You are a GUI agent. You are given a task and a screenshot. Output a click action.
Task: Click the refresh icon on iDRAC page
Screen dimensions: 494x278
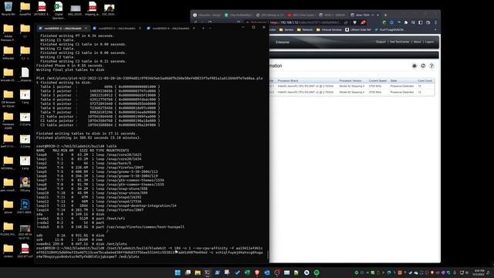tap(423, 66)
